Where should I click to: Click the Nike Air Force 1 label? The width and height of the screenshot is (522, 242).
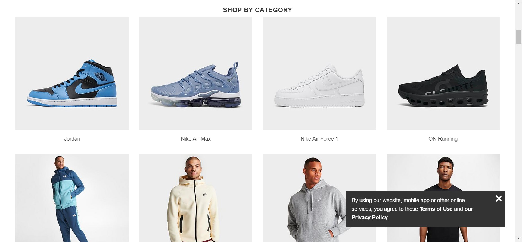319,139
